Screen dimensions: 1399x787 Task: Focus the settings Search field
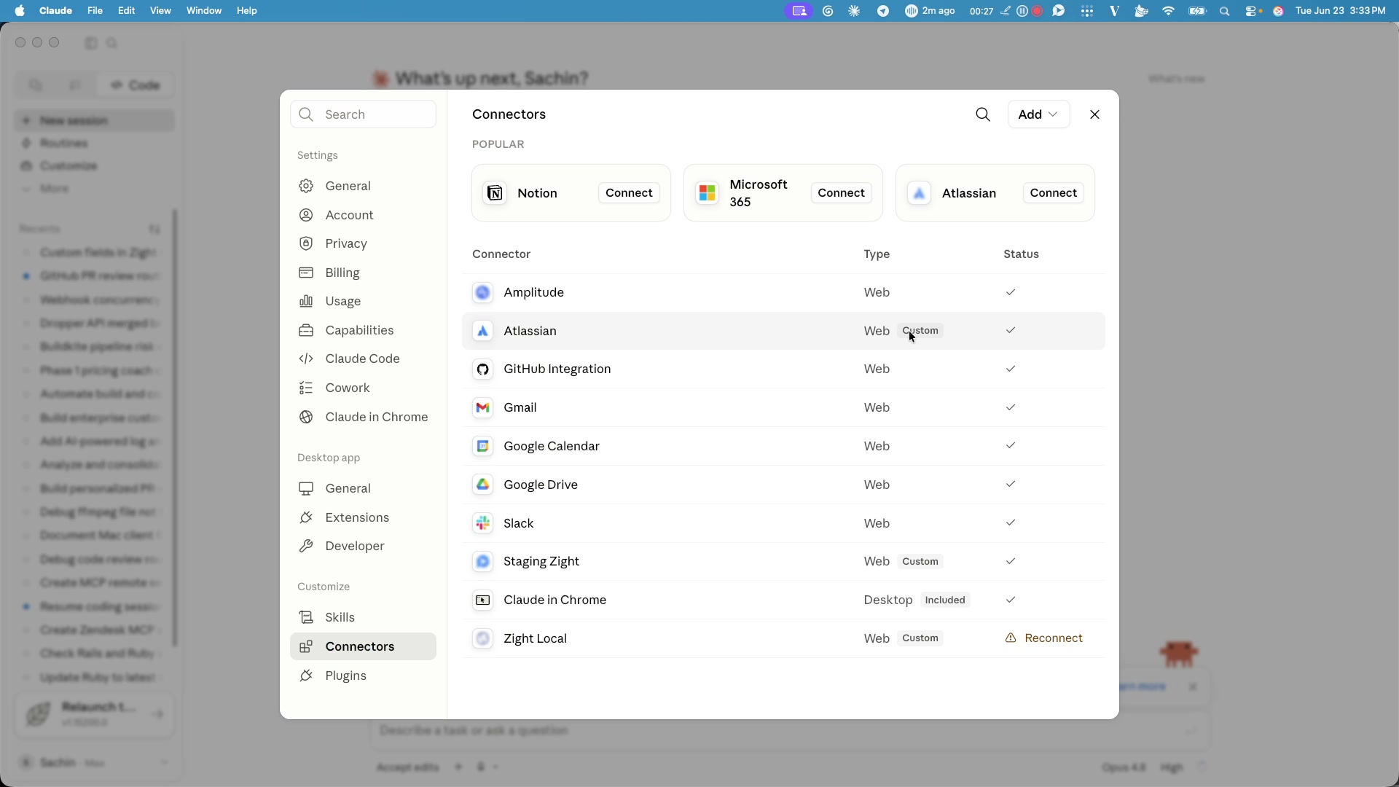363,114
